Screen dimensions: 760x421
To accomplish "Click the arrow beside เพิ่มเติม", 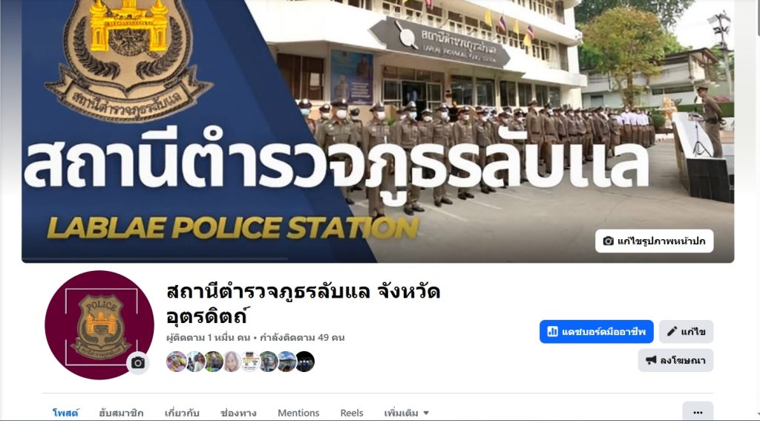I will (x=426, y=414).
